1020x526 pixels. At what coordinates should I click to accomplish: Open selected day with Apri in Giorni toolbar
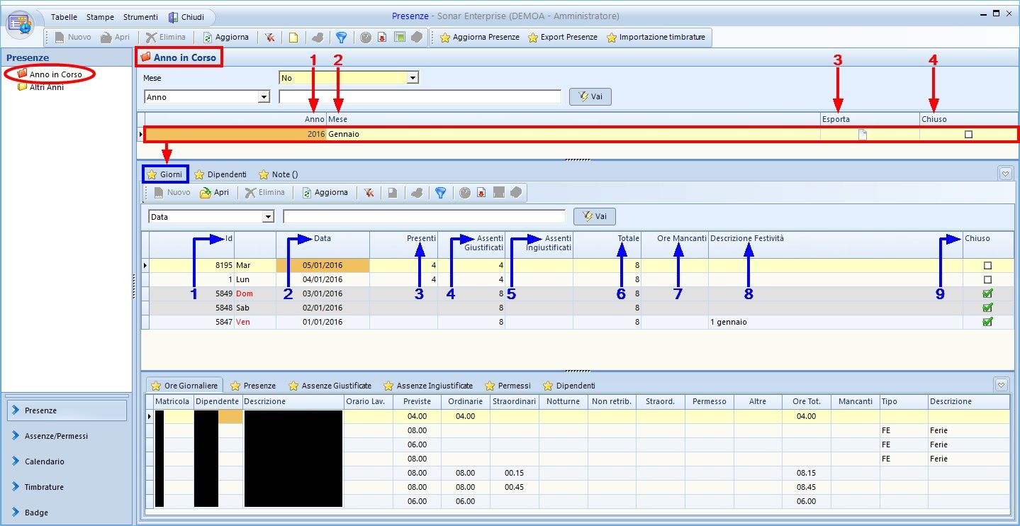tap(214, 192)
